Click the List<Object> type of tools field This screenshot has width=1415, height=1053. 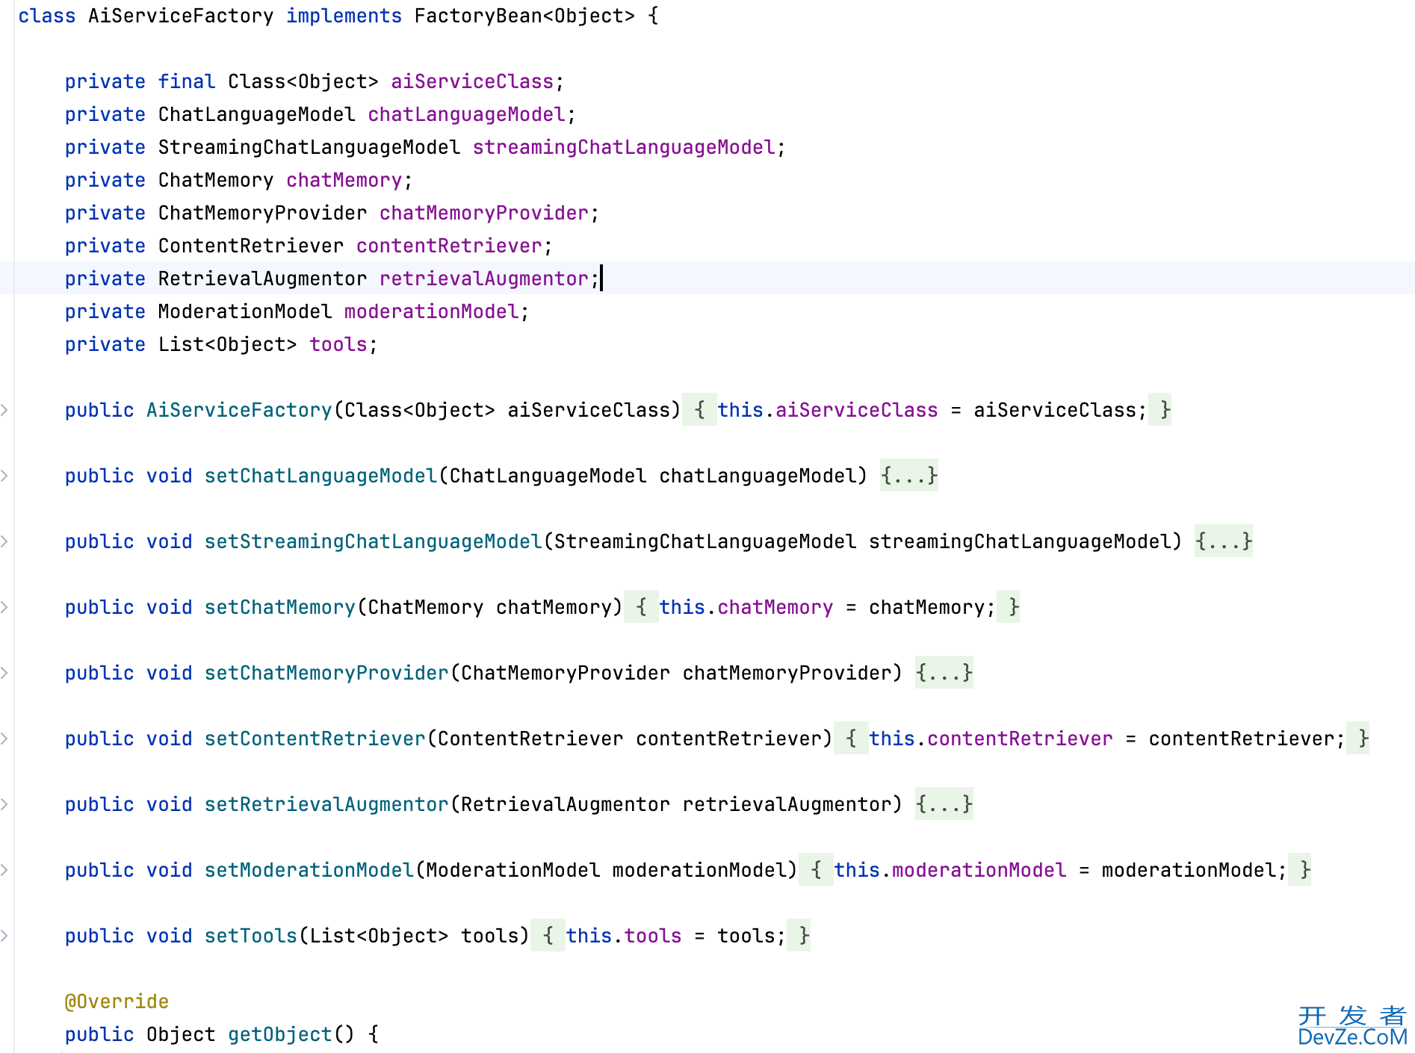point(227,344)
